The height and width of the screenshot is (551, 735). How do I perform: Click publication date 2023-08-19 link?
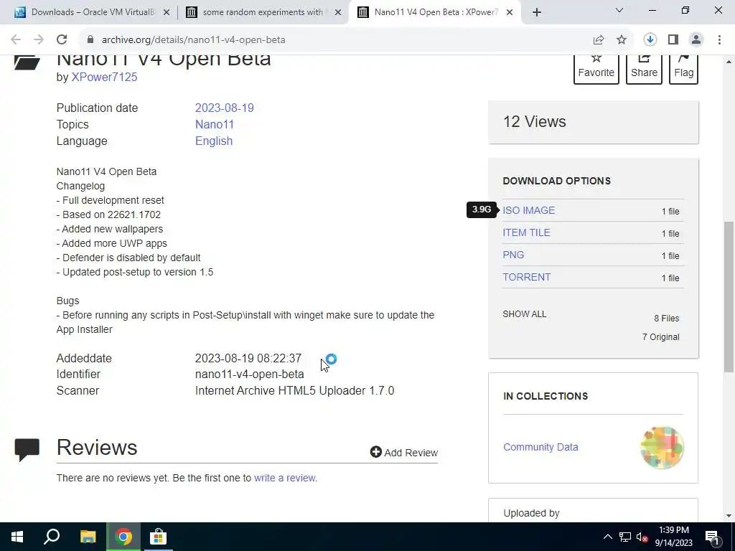[225, 108]
